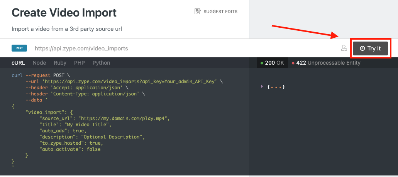This screenshot has height=177, width=398.
Task: Click the "auto_add": true line
Action: click(x=63, y=131)
